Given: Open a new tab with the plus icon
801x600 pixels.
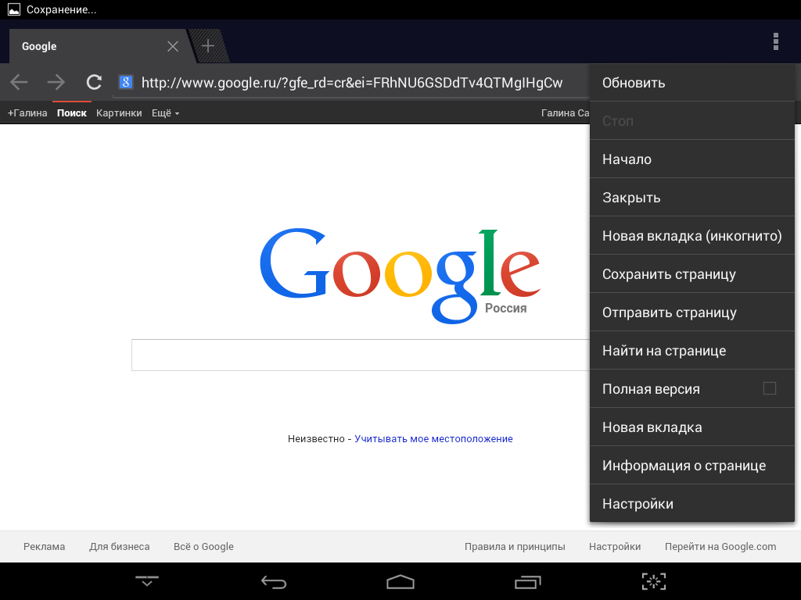Looking at the screenshot, I should pos(208,46).
